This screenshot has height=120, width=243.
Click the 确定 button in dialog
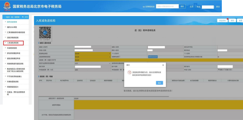pos(160,83)
